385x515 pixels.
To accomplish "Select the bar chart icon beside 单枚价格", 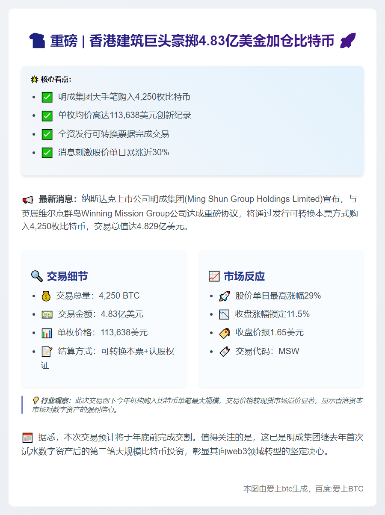I will (x=46, y=332).
